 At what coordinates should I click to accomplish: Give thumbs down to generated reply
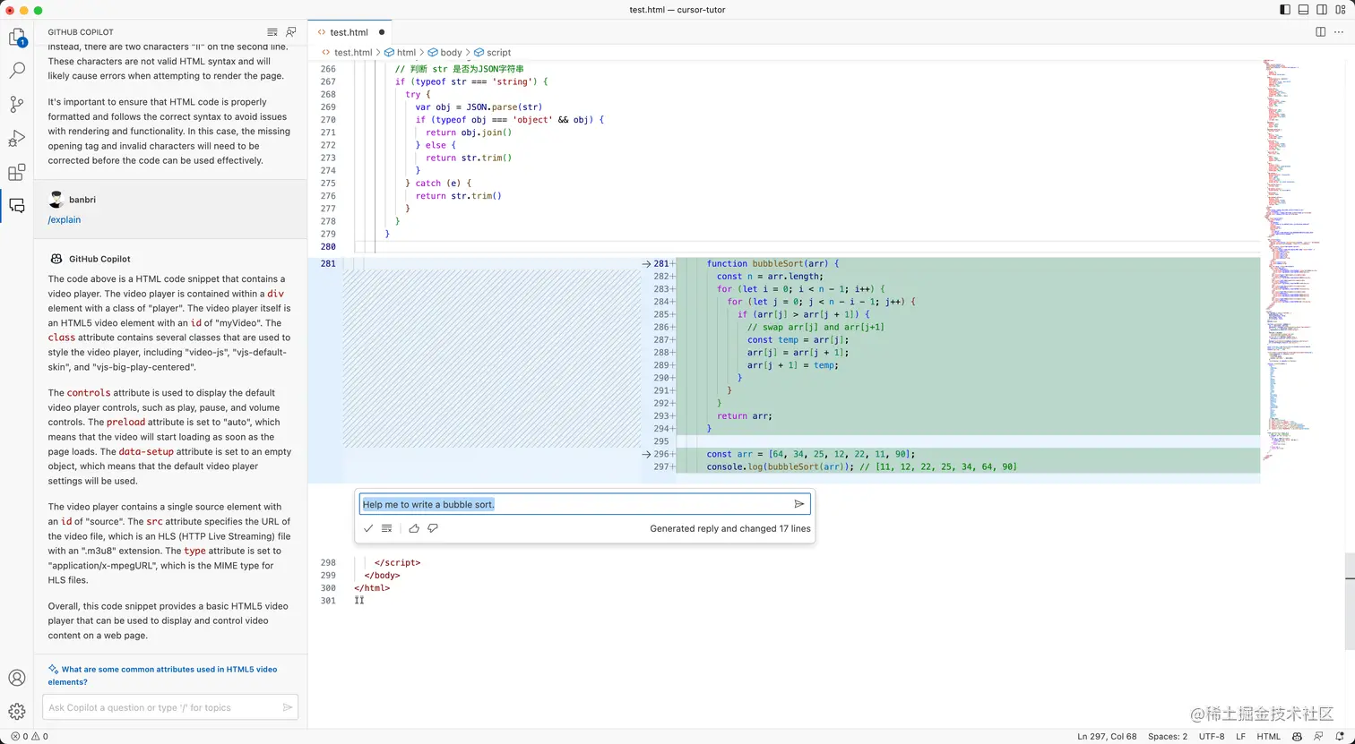[x=433, y=528]
